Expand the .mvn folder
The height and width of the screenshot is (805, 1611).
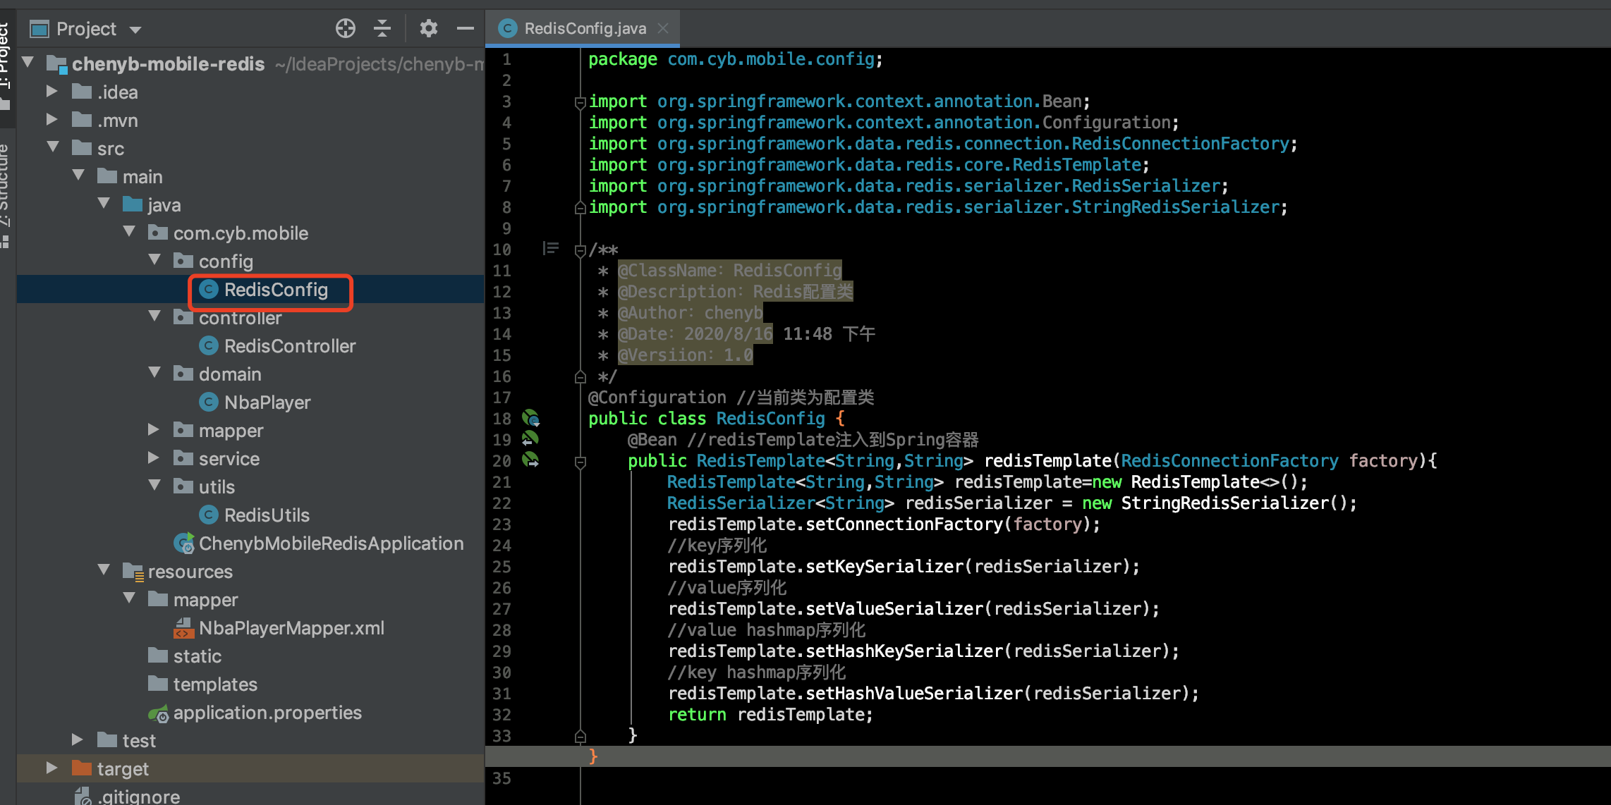point(51,119)
